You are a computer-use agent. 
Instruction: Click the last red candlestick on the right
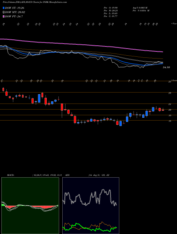tap(163, 110)
